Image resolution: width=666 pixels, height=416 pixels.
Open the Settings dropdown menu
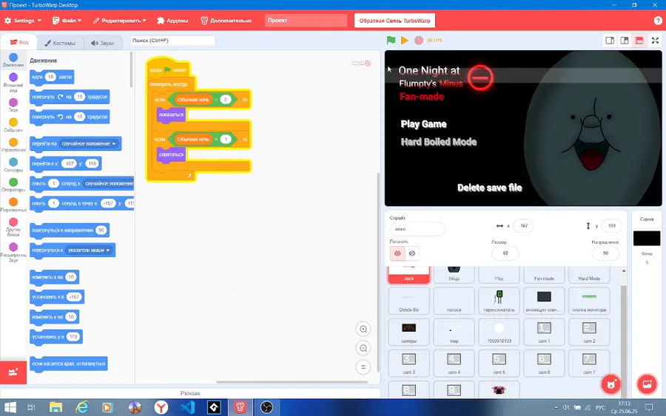23,21
